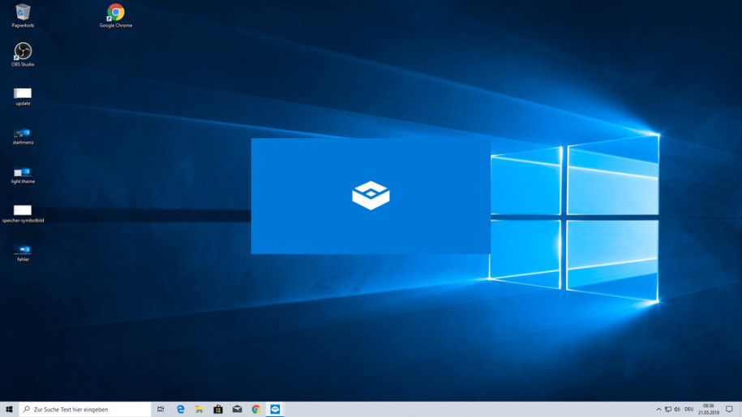Screen dimensions: 742x417
Task: Open network status in system tray
Action: (667, 410)
